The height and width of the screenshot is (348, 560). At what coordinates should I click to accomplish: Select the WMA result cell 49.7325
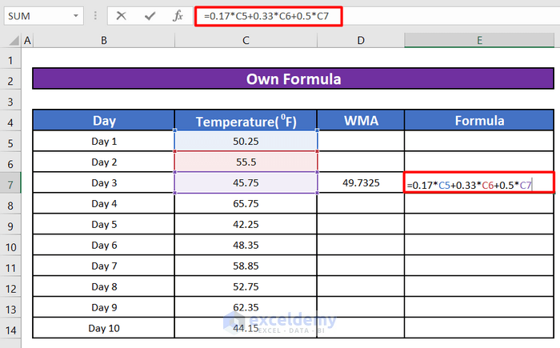(x=361, y=182)
